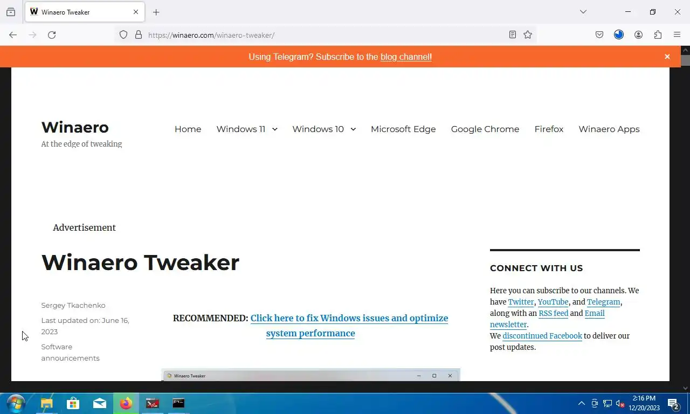This screenshot has width=690, height=414.
Task: Show hidden system tray icons
Action: click(x=582, y=403)
